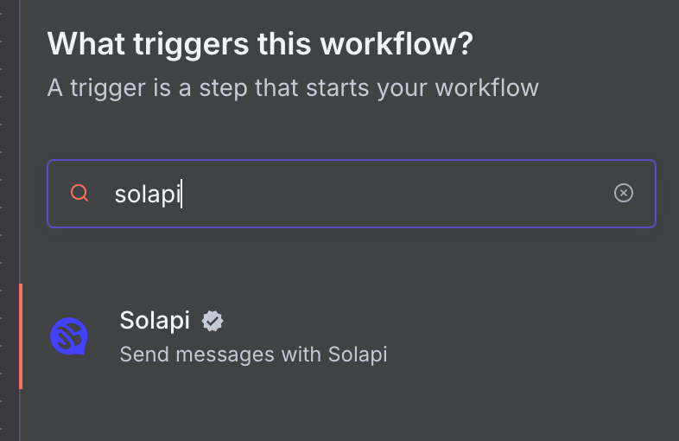Click the empty middle of the search box

(x=389, y=194)
